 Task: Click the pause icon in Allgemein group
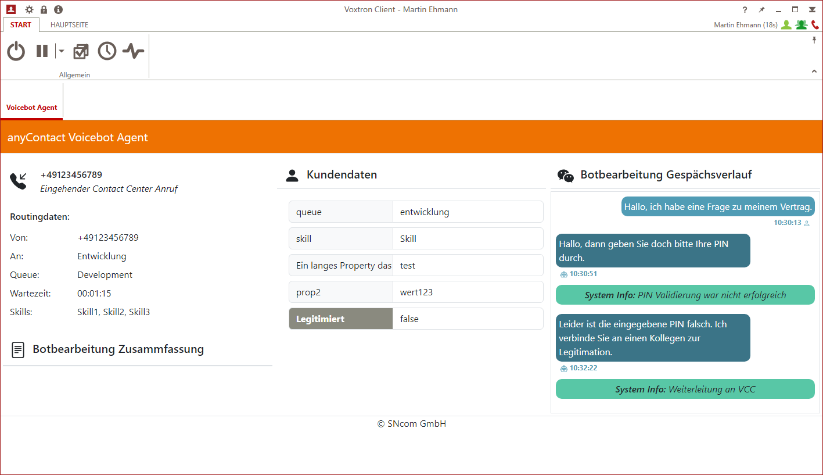[42, 51]
